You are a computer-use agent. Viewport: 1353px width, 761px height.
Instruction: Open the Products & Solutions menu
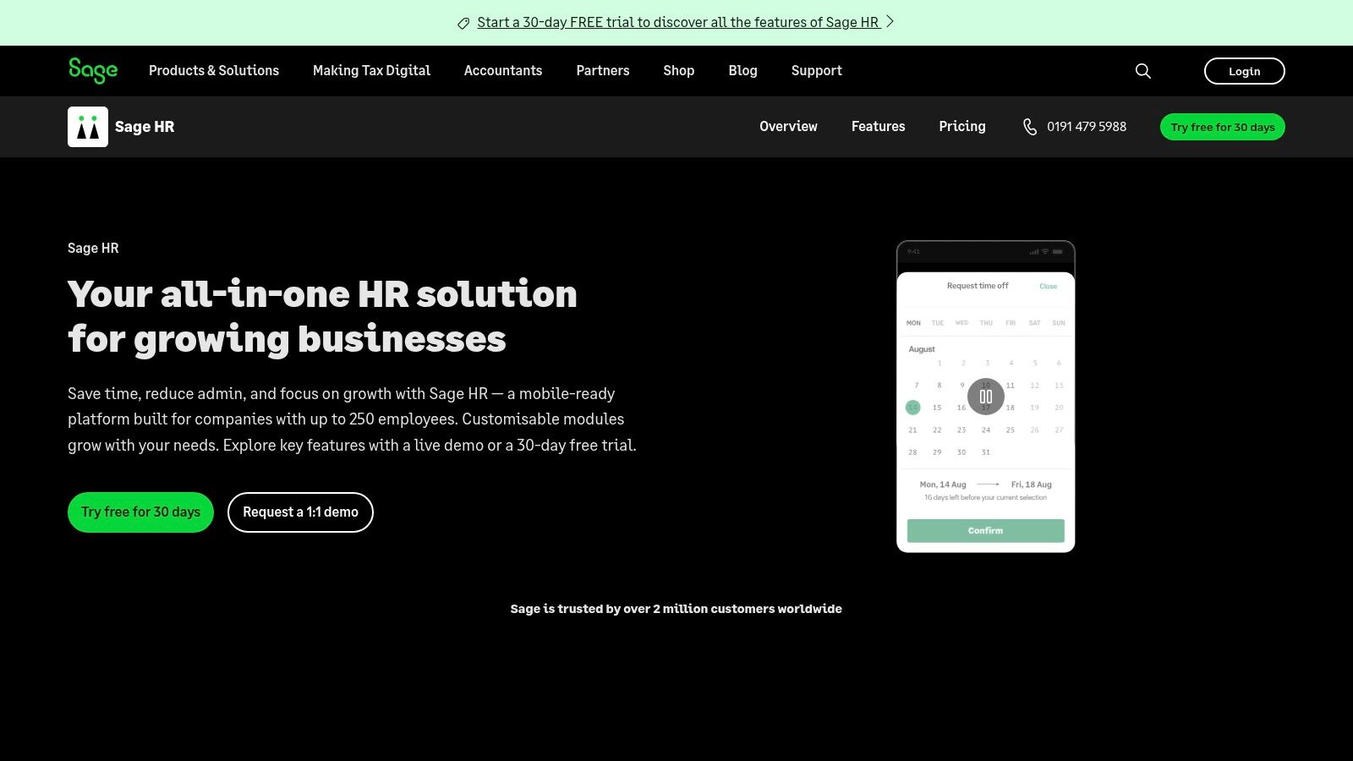coord(214,71)
